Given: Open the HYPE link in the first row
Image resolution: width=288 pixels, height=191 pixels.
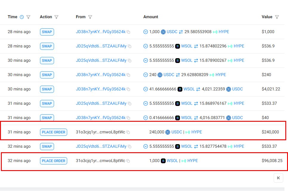Looking at the screenshot, I should (x=224, y=32).
